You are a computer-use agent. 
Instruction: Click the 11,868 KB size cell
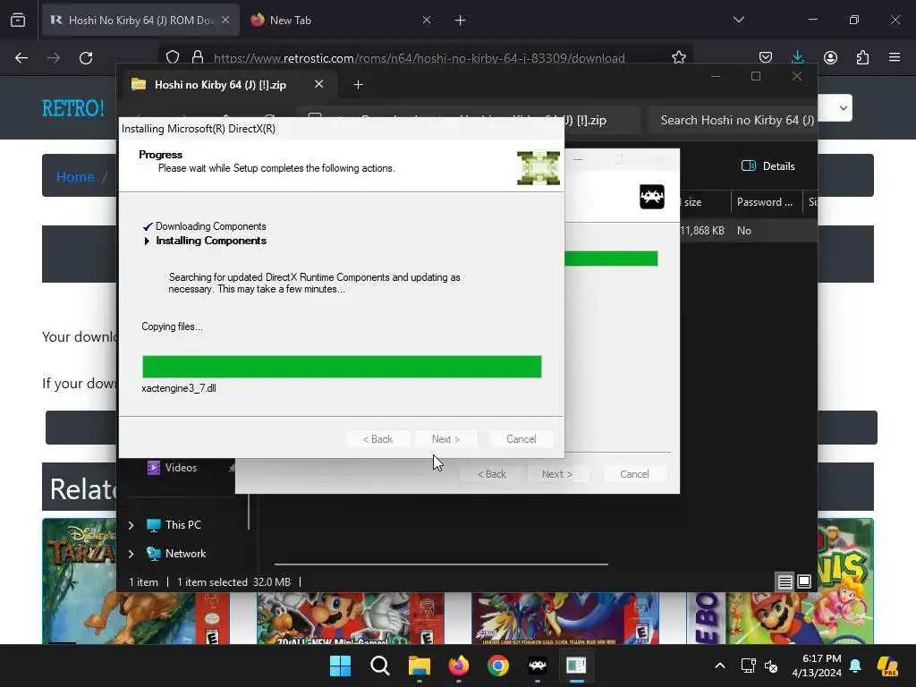coord(702,231)
